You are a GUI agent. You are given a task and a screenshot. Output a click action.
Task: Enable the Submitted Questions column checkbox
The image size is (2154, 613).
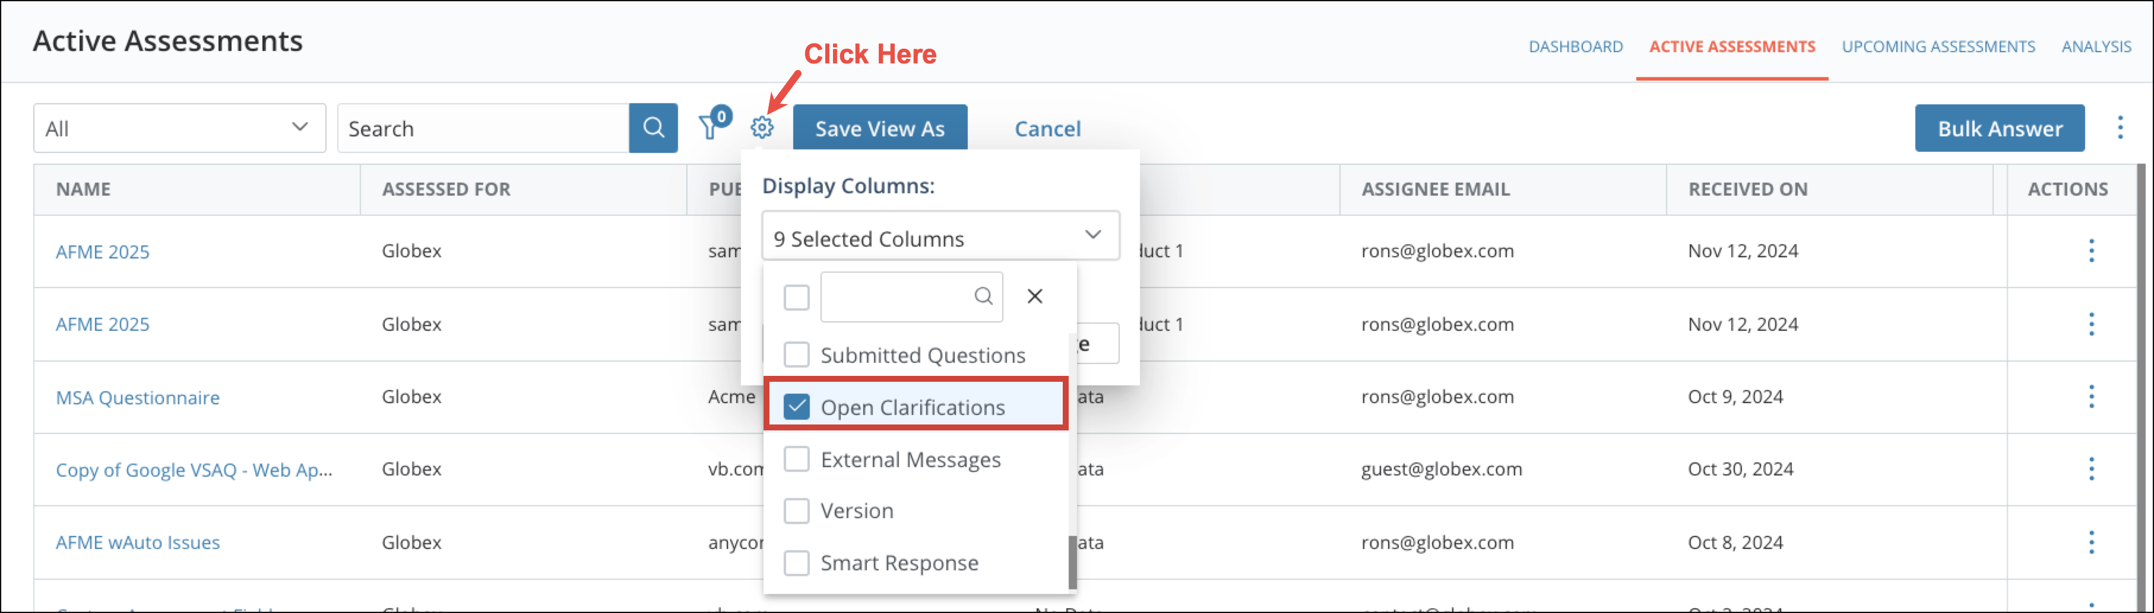pyautogui.click(x=797, y=355)
